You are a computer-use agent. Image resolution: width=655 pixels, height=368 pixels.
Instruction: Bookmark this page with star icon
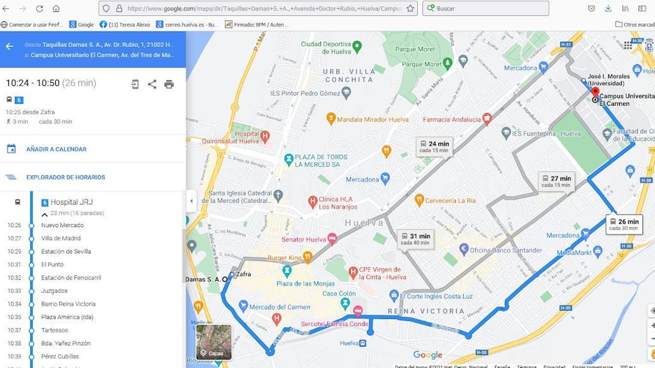[x=410, y=8]
